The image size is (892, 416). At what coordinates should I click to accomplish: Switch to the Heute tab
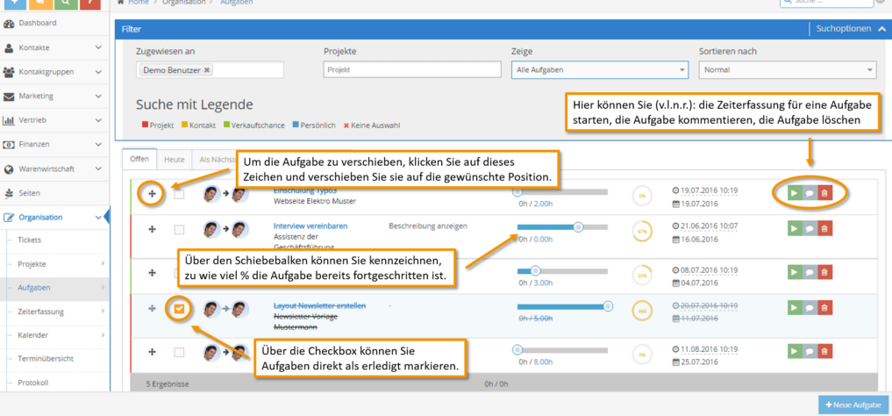coord(174,160)
